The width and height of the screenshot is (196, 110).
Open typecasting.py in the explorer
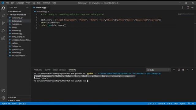[17, 50]
